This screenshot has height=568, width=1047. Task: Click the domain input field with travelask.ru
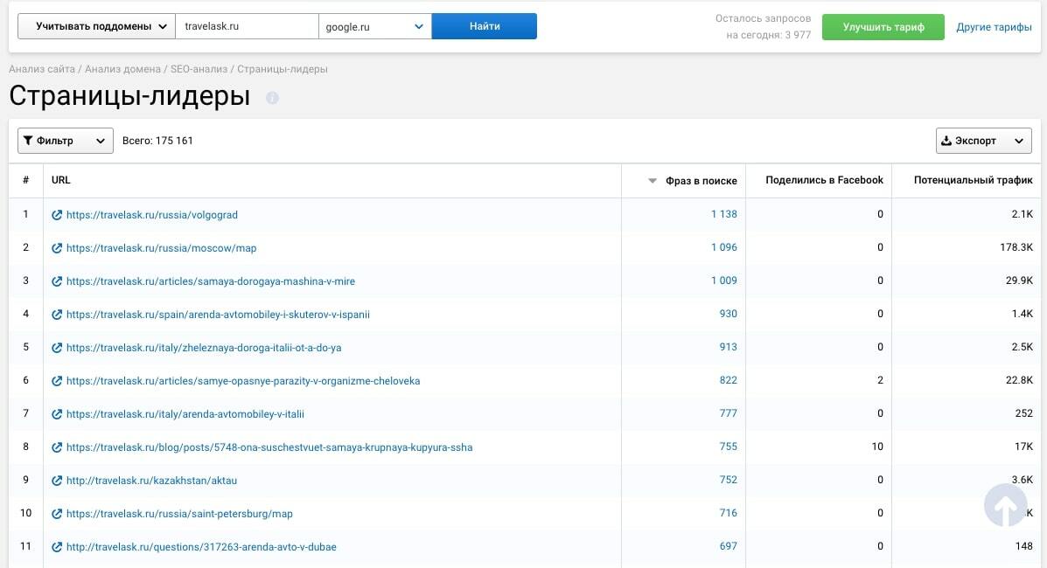(x=247, y=26)
